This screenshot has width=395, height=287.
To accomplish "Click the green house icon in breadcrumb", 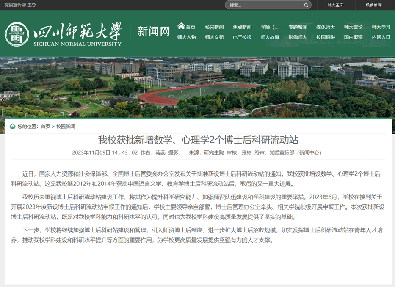I will click(x=12, y=126).
